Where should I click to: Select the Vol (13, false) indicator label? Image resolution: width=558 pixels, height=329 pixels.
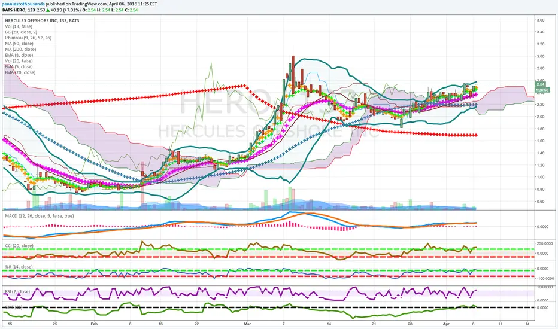click(x=19, y=26)
